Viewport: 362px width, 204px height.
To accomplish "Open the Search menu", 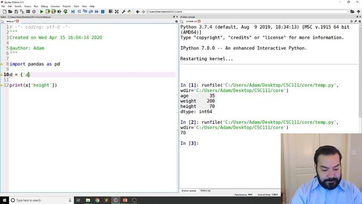I will [18, 6].
